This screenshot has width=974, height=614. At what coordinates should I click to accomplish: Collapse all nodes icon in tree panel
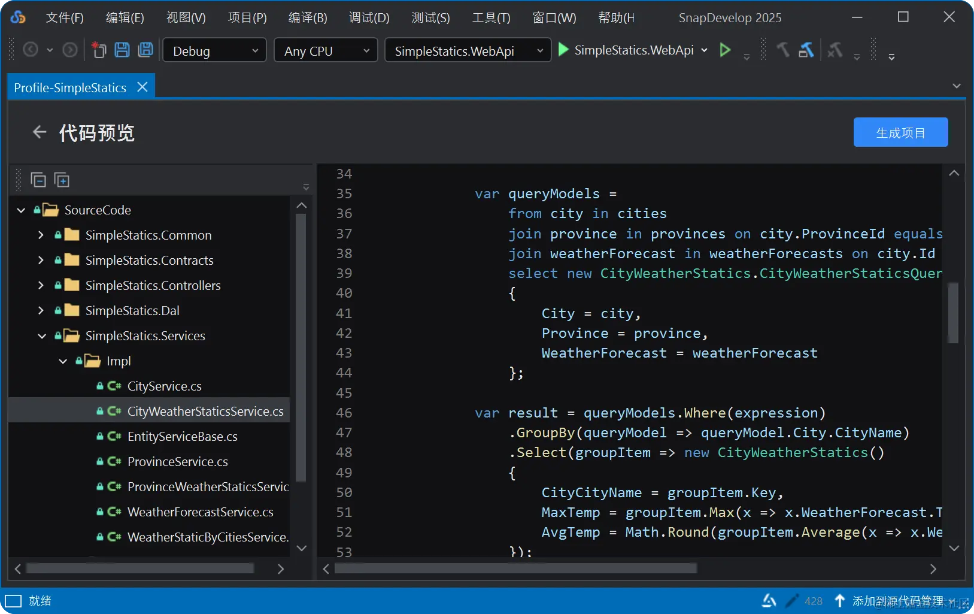(38, 180)
